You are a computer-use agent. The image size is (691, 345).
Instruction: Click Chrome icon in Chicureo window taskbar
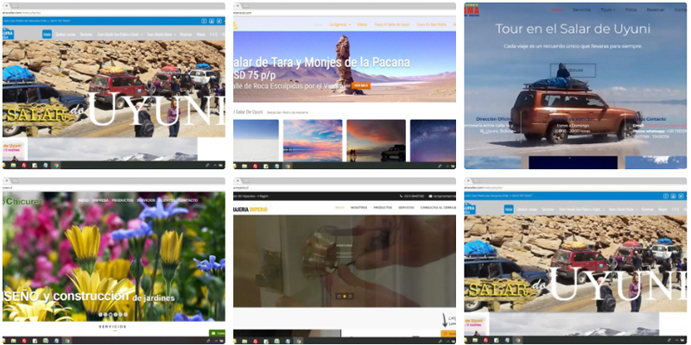(67, 341)
